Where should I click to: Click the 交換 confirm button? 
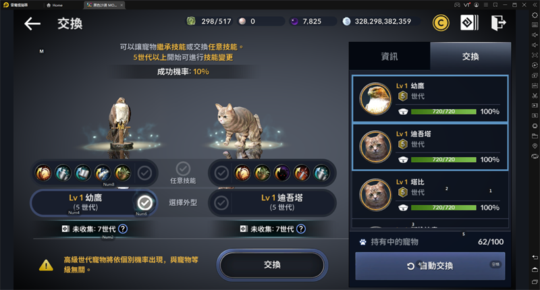pos(272,264)
